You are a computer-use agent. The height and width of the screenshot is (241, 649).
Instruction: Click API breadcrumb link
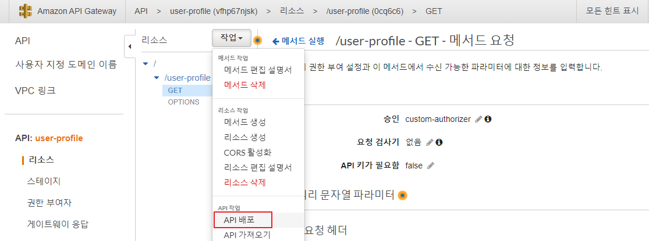point(141,11)
